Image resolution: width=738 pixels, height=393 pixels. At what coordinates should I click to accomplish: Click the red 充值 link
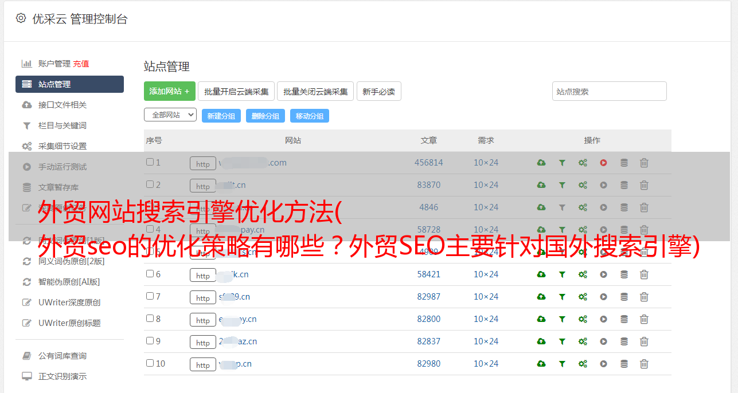coord(81,64)
